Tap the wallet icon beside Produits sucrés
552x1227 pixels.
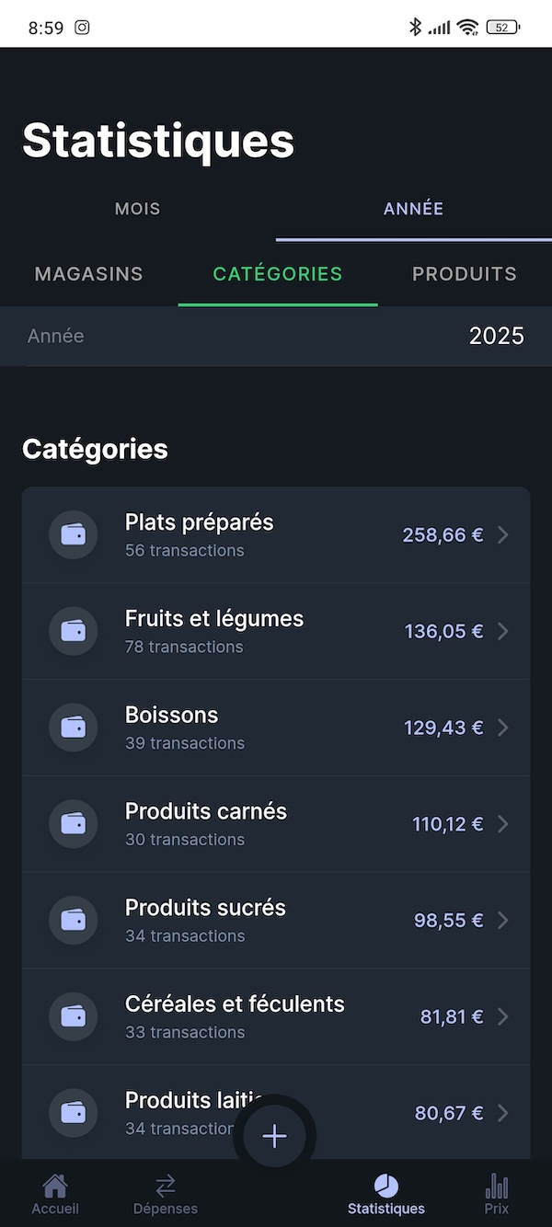[73, 920]
